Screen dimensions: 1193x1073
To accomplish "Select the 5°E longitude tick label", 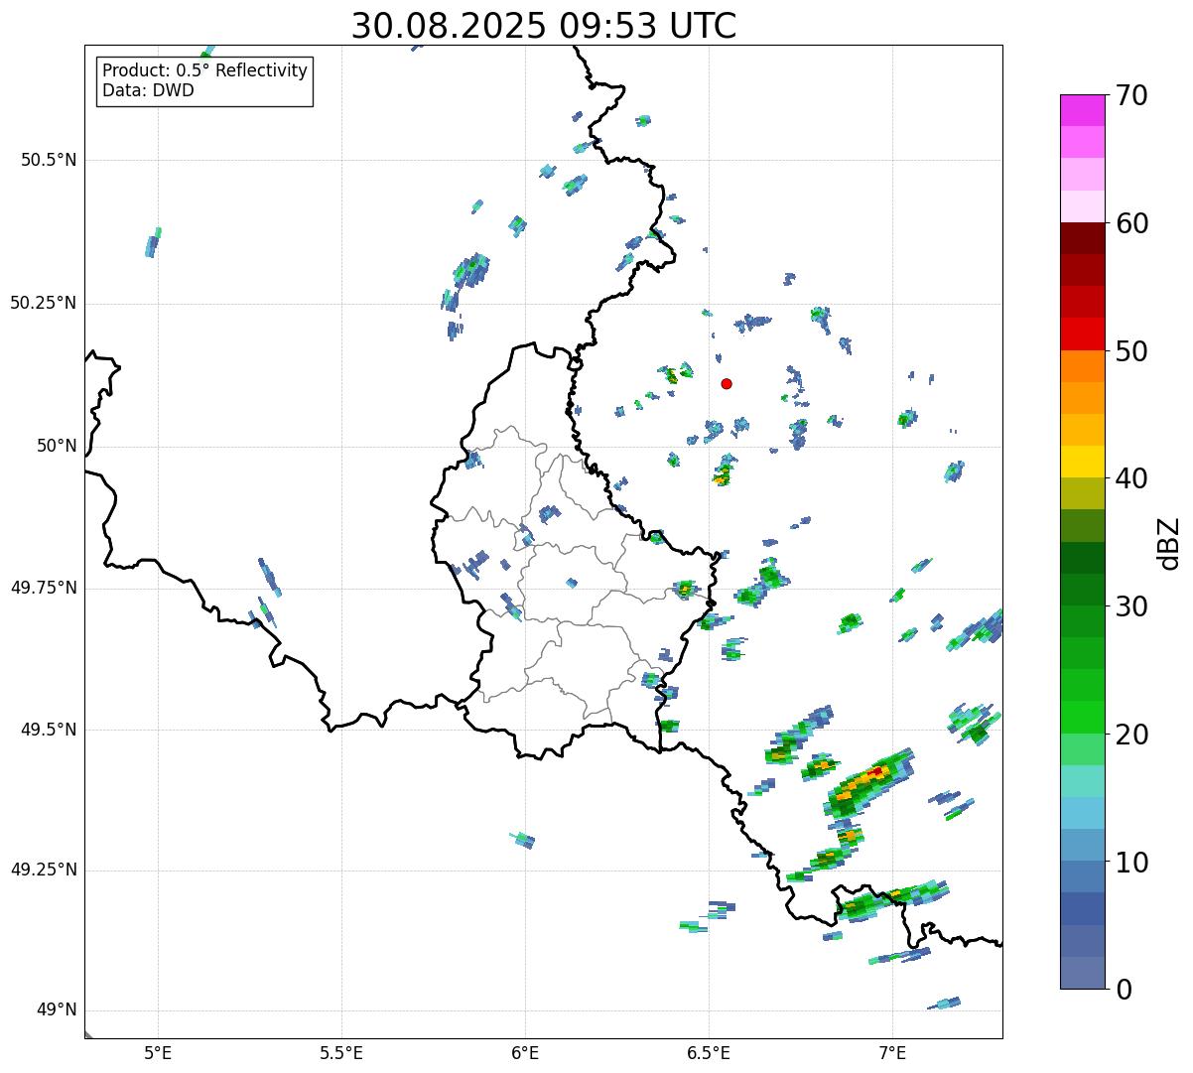I will tap(158, 1052).
